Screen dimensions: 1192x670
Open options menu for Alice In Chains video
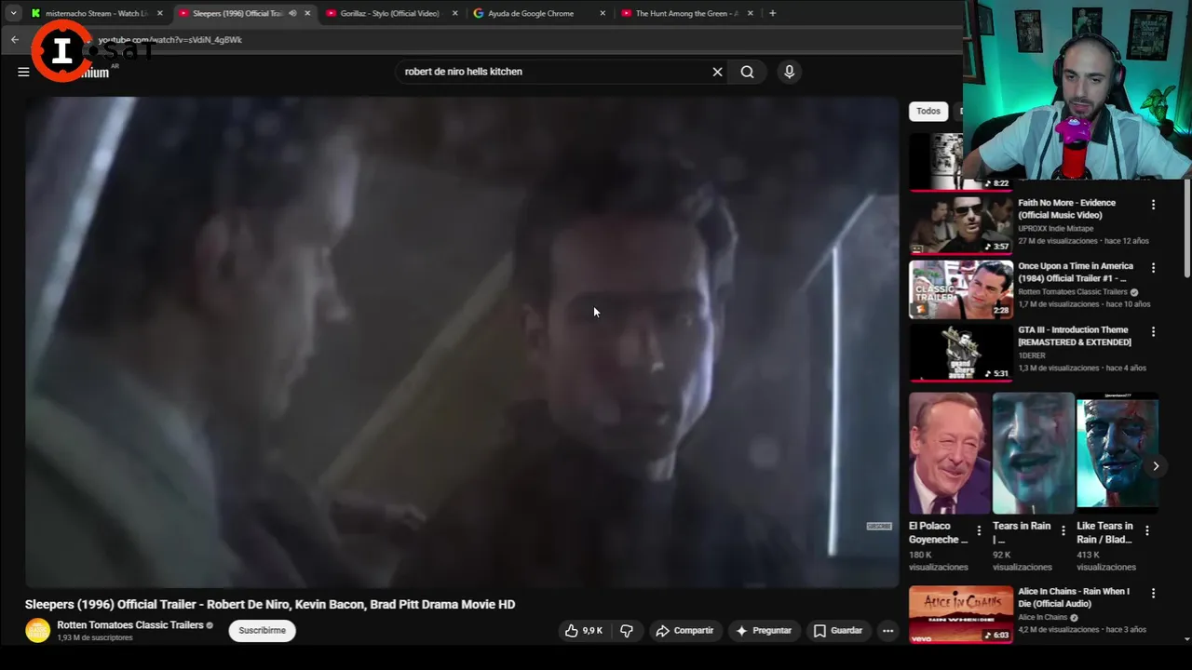(x=1153, y=594)
